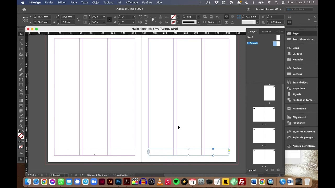The width and height of the screenshot is (335, 188).
Task: Select the Gradient Swatch tool
Action: (x=21, y=100)
